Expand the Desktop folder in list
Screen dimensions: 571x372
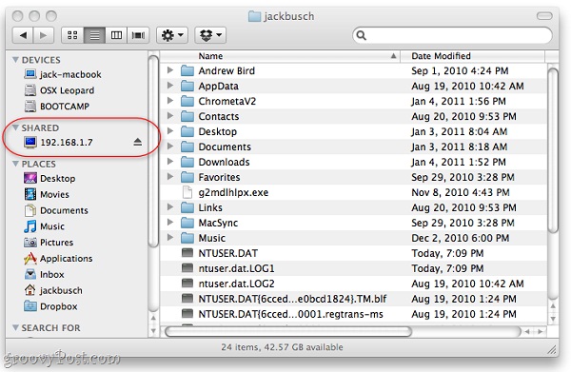pos(170,131)
